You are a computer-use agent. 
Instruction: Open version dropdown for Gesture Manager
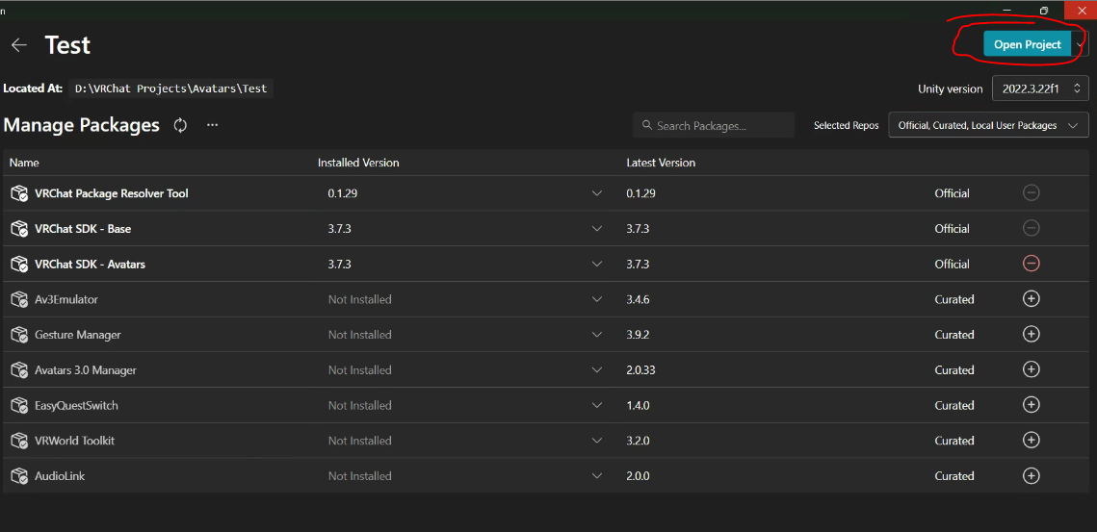tap(597, 335)
